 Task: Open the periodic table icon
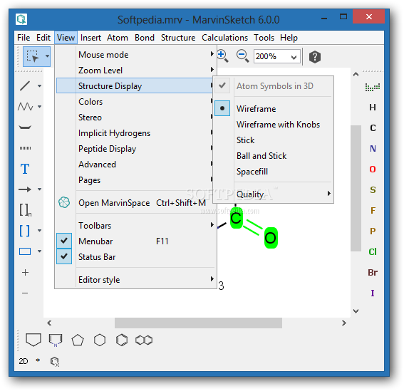[x=373, y=87]
